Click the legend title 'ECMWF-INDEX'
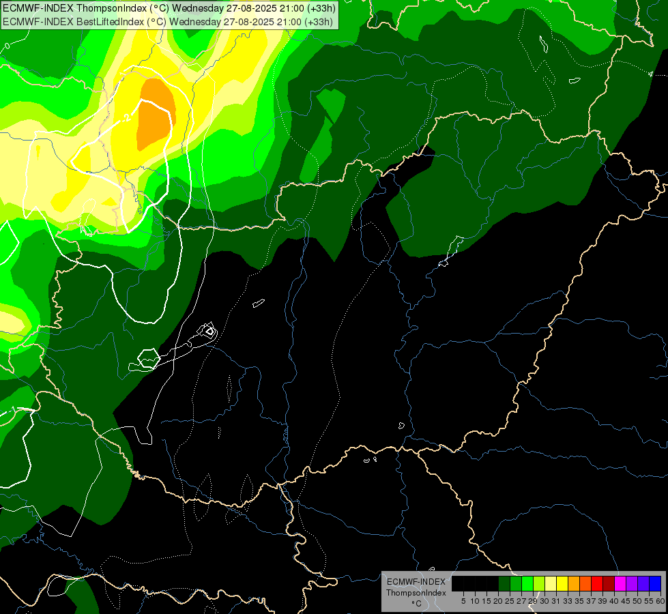Screen dimensions: 668x614 [x=416, y=582]
